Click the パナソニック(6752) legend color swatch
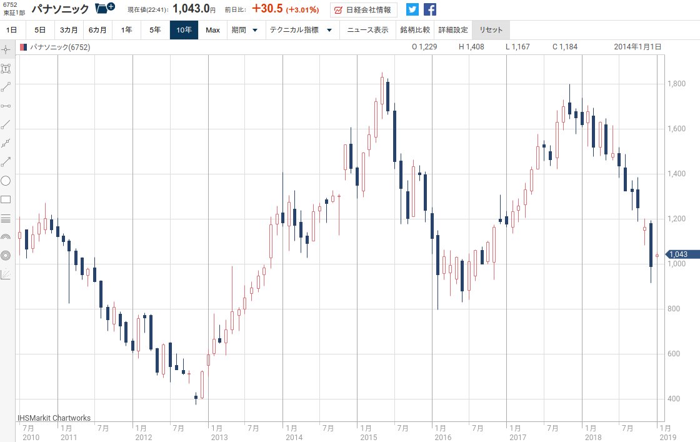The width and height of the screenshot is (700, 442). point(23,47)
